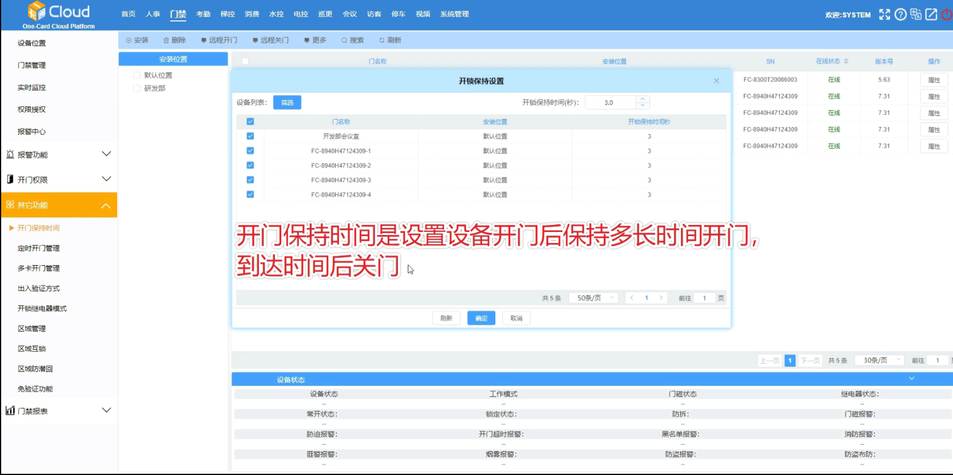
Task: Click the edit/share square icon in the header
Action: click(932, 14)
